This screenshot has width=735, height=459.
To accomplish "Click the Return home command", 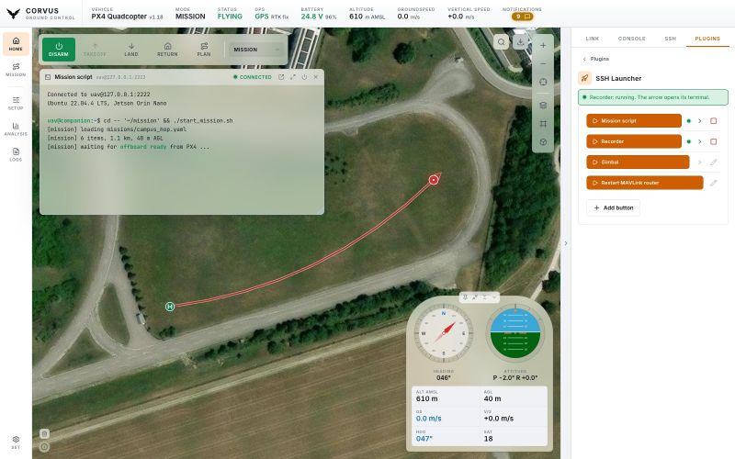I will 167,50.
